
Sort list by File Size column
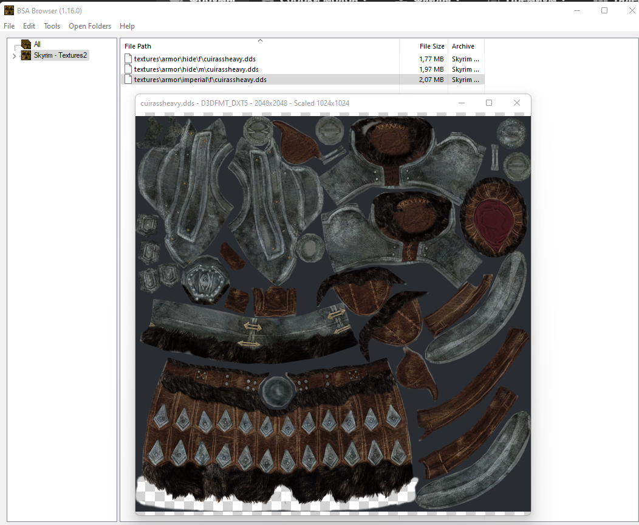(x=432, y=46)
